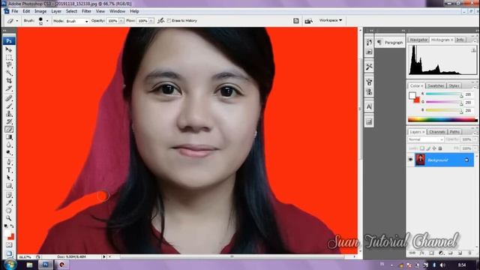
Task: Select the Healing Brush tool
Action: coord(9,98)
